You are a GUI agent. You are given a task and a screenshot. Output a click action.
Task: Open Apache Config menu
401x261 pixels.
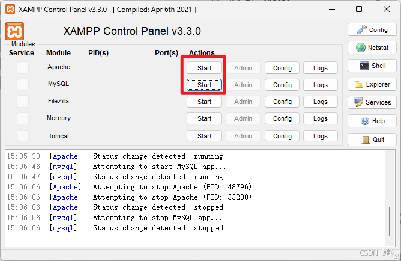tap(282, 68)
